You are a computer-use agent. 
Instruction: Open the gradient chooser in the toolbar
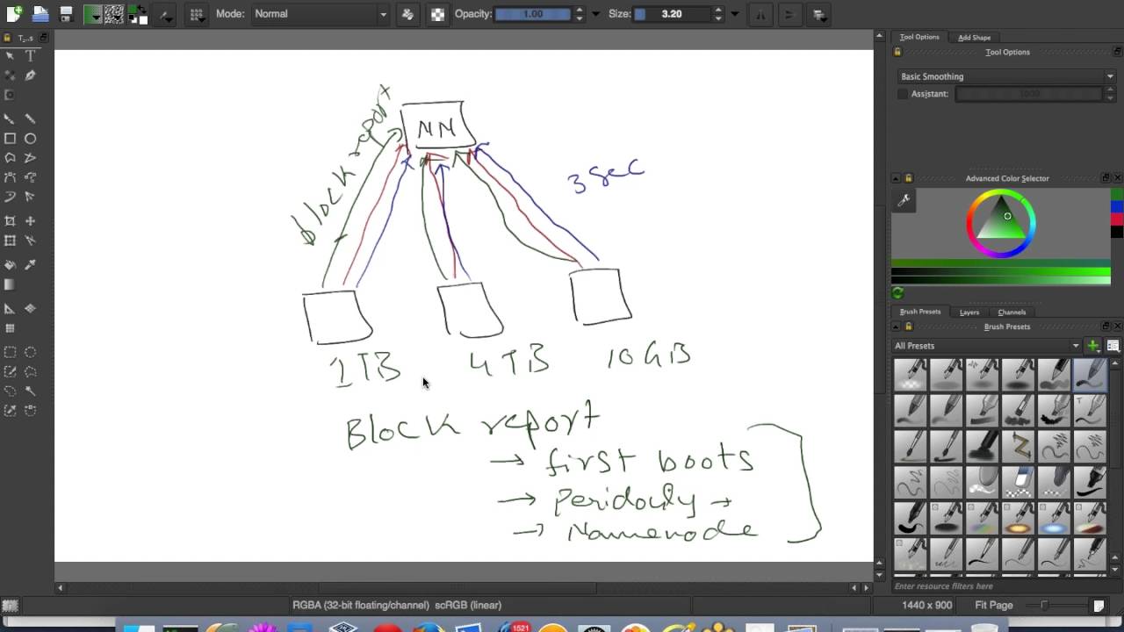(93, 14)
